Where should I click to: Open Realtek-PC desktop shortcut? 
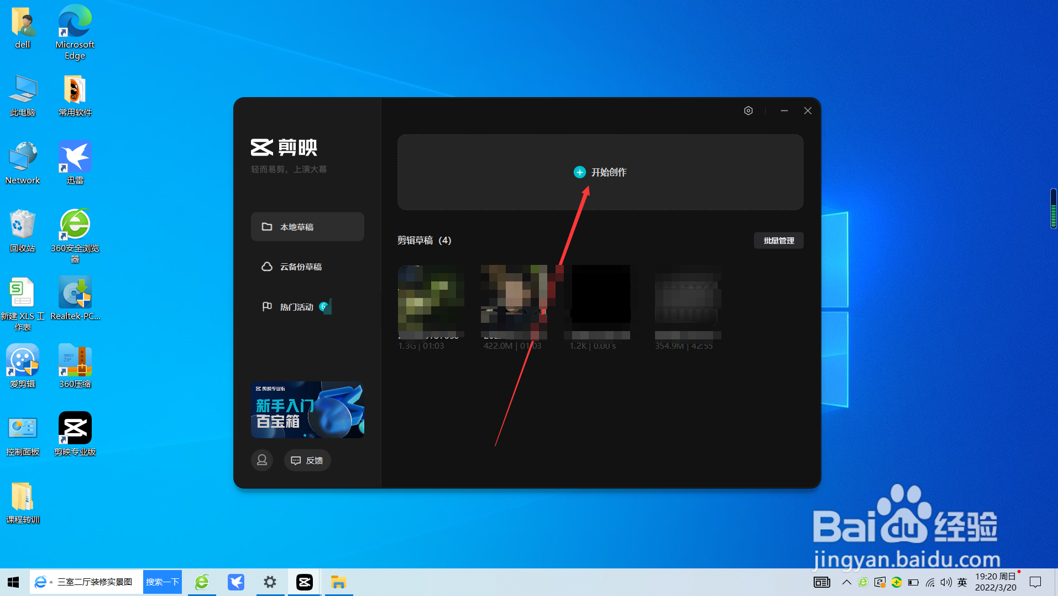(75, 299)
